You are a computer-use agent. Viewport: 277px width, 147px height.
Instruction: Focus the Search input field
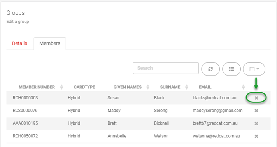166,68
